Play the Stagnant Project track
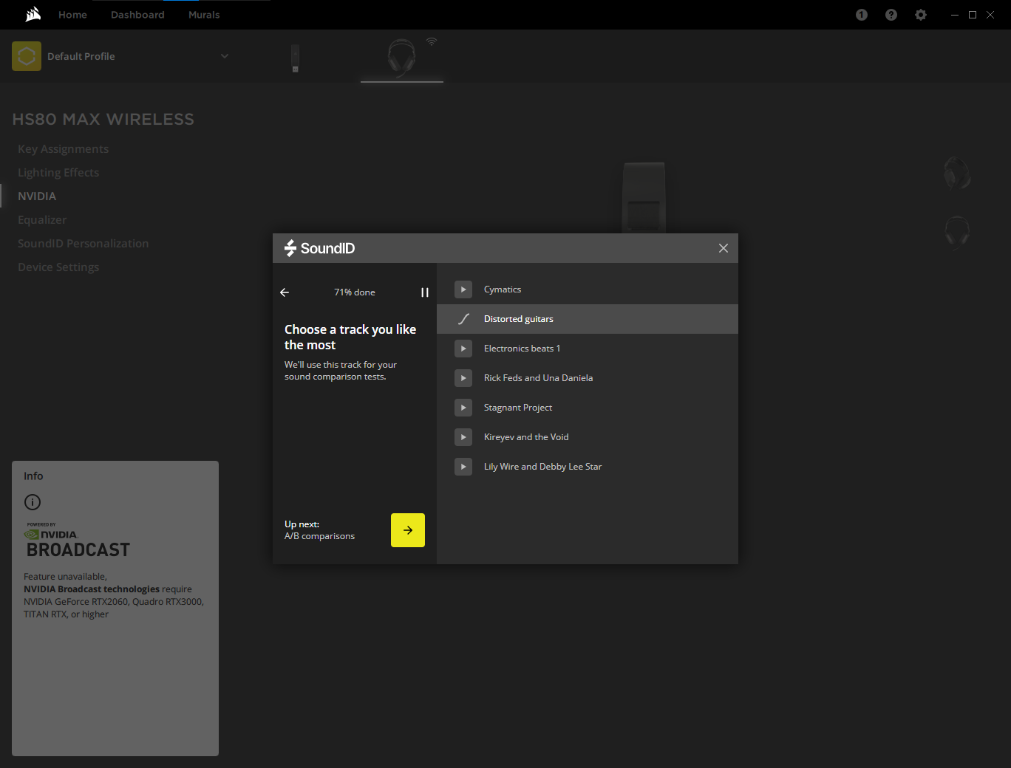Screen dimensions: 1011x768 point(463,408)
